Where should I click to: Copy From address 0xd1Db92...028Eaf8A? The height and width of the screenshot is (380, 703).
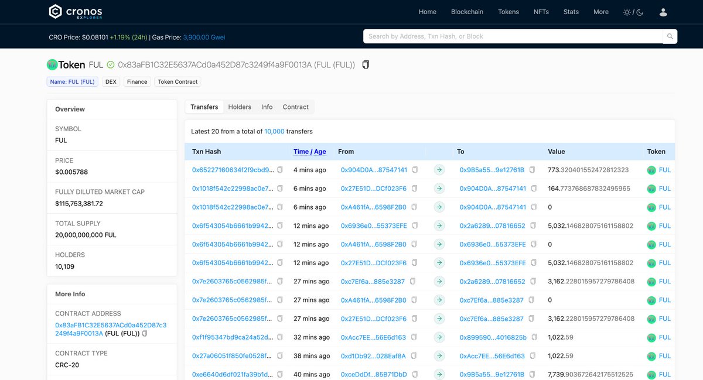[x=414, y=356]
